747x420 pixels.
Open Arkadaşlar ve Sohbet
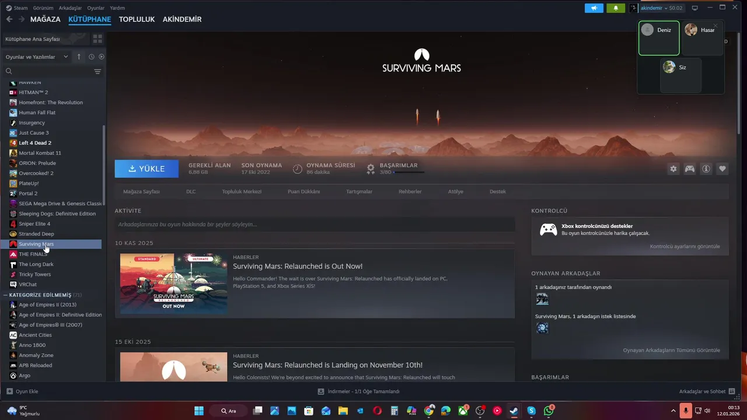click(x=707, y=391)
